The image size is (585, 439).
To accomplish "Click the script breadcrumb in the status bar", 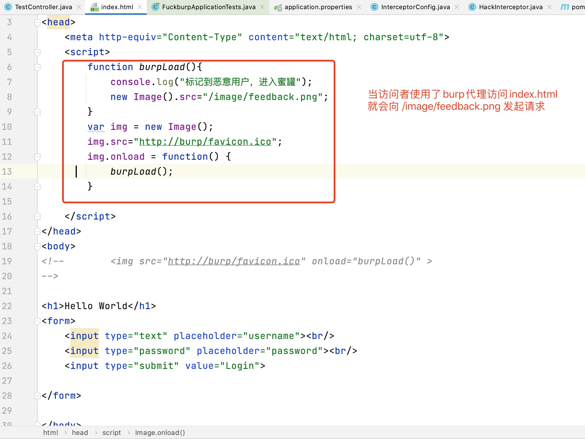I will (112, 433).
